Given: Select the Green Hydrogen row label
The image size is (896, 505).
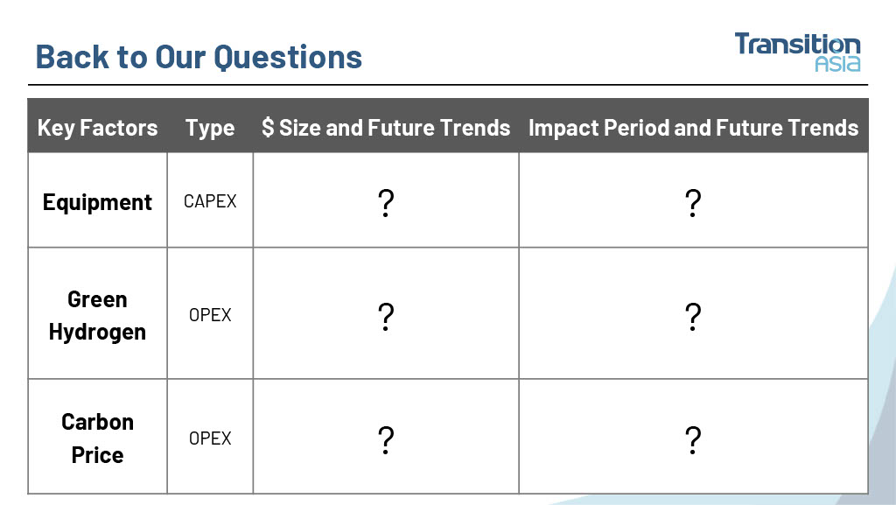Looking at the screenshot, I should tap(98, 315).
